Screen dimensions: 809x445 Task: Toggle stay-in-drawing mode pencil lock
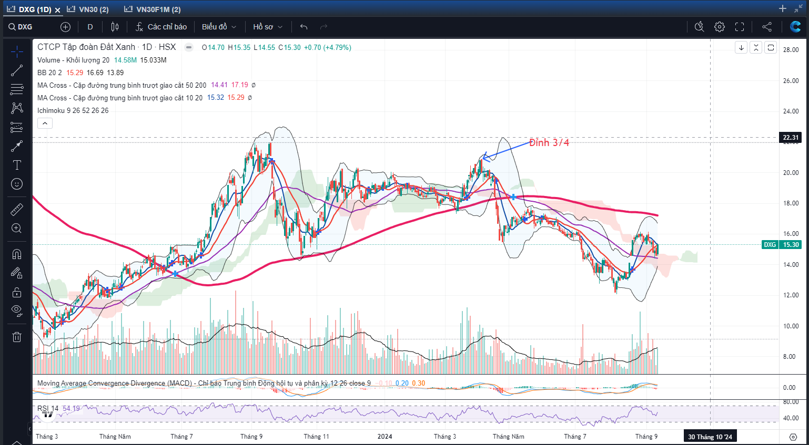(x=17, y=273)
